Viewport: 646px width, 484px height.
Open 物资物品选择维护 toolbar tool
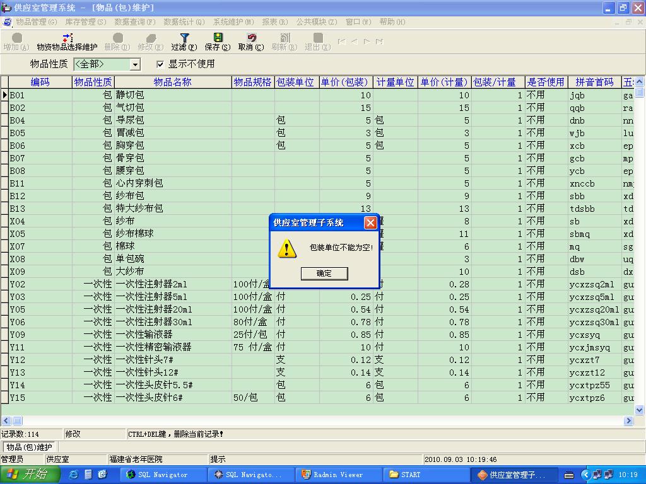pos(67,42)
